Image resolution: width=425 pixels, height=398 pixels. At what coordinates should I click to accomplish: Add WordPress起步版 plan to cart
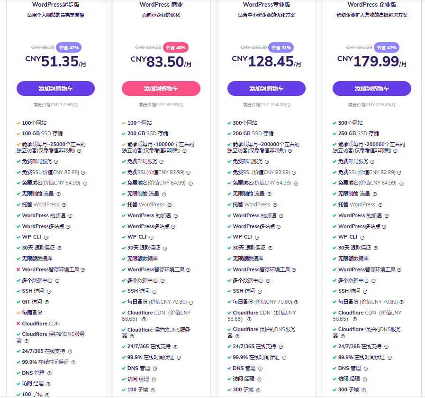(55, 88)
